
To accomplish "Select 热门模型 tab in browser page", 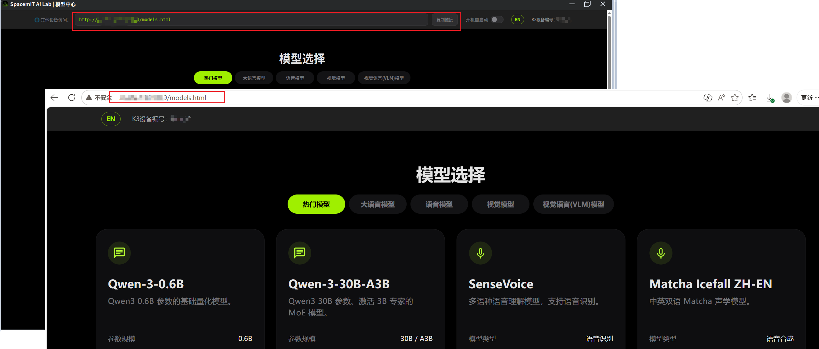I will 316,204.
